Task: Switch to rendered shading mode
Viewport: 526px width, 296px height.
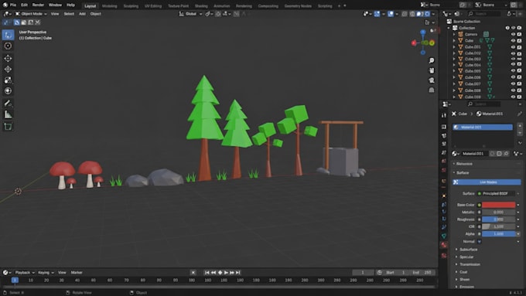Action: tap(427, 14)
